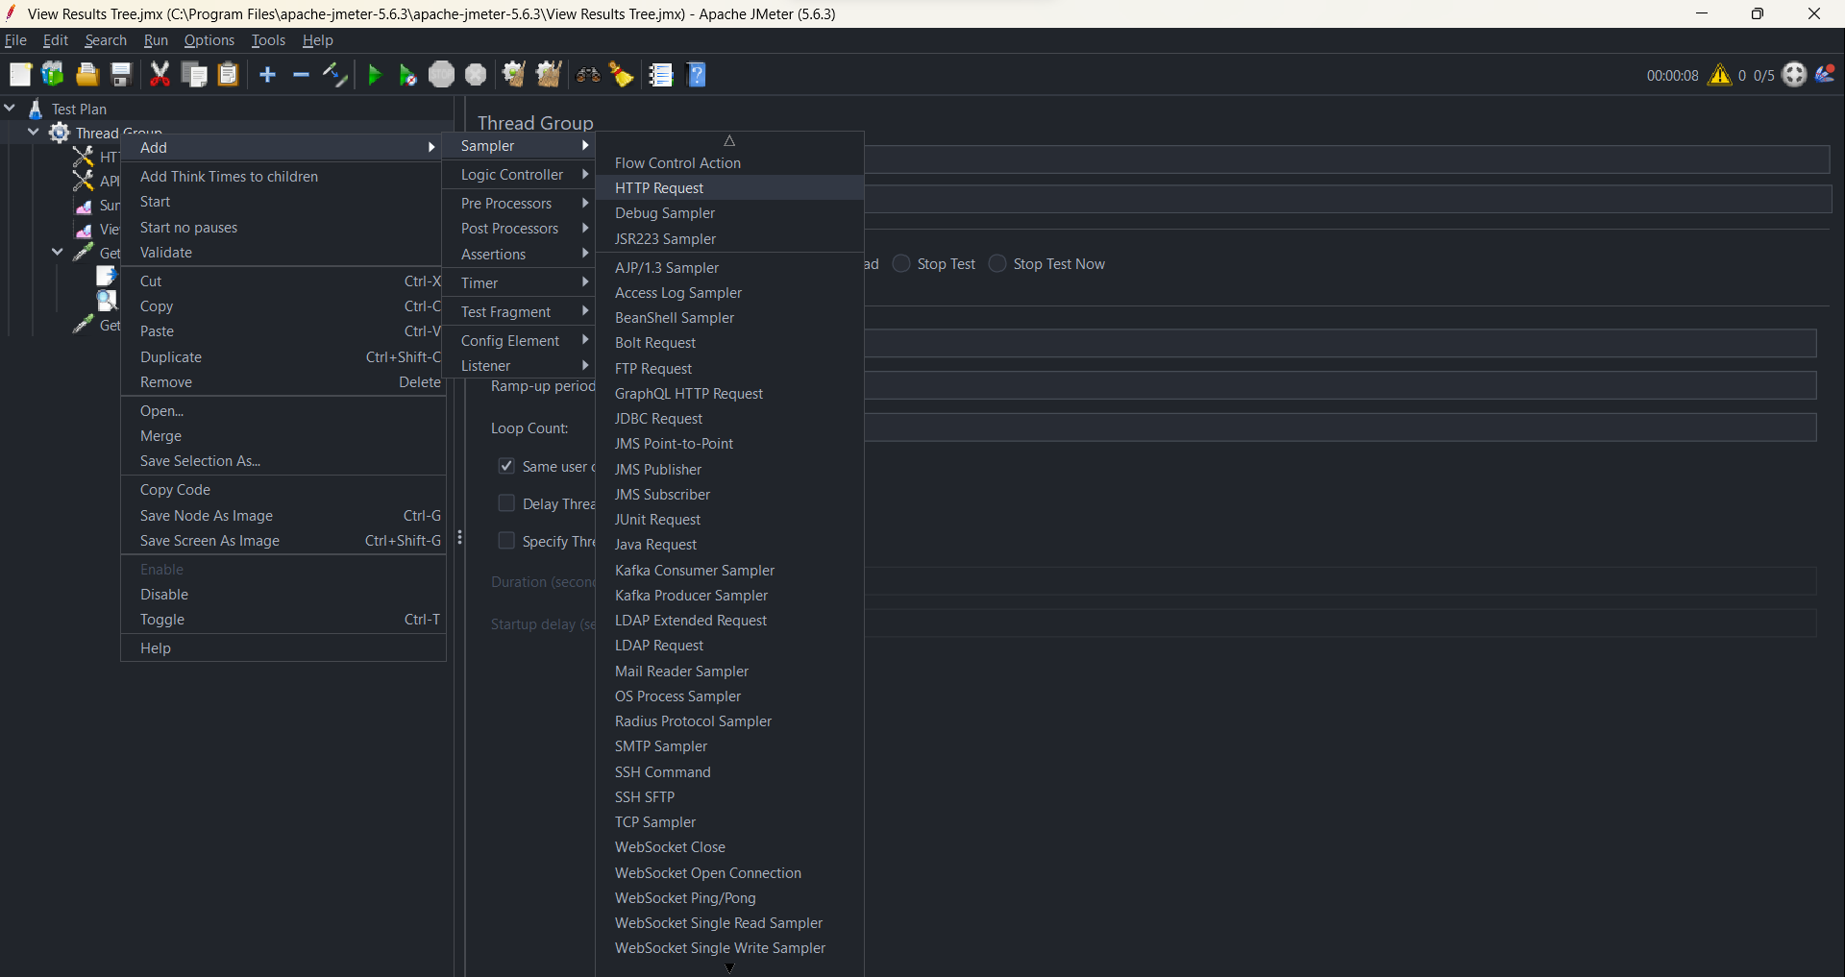Start the test with the green play icon
Screen dimensions: 1845x977
pos(374,75)
